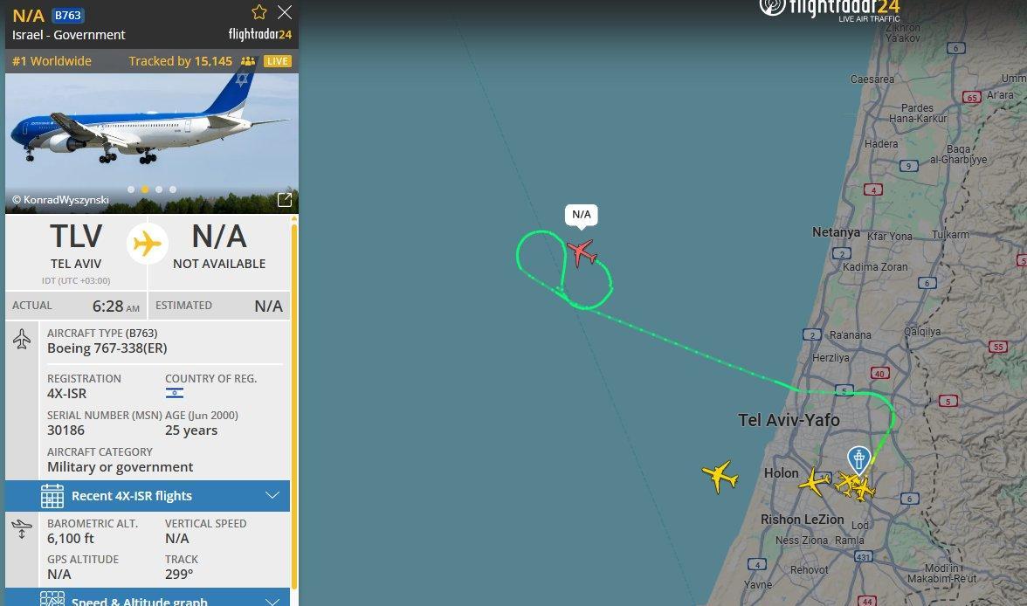Select the red tracked aircraft on map

coord(582,253)
